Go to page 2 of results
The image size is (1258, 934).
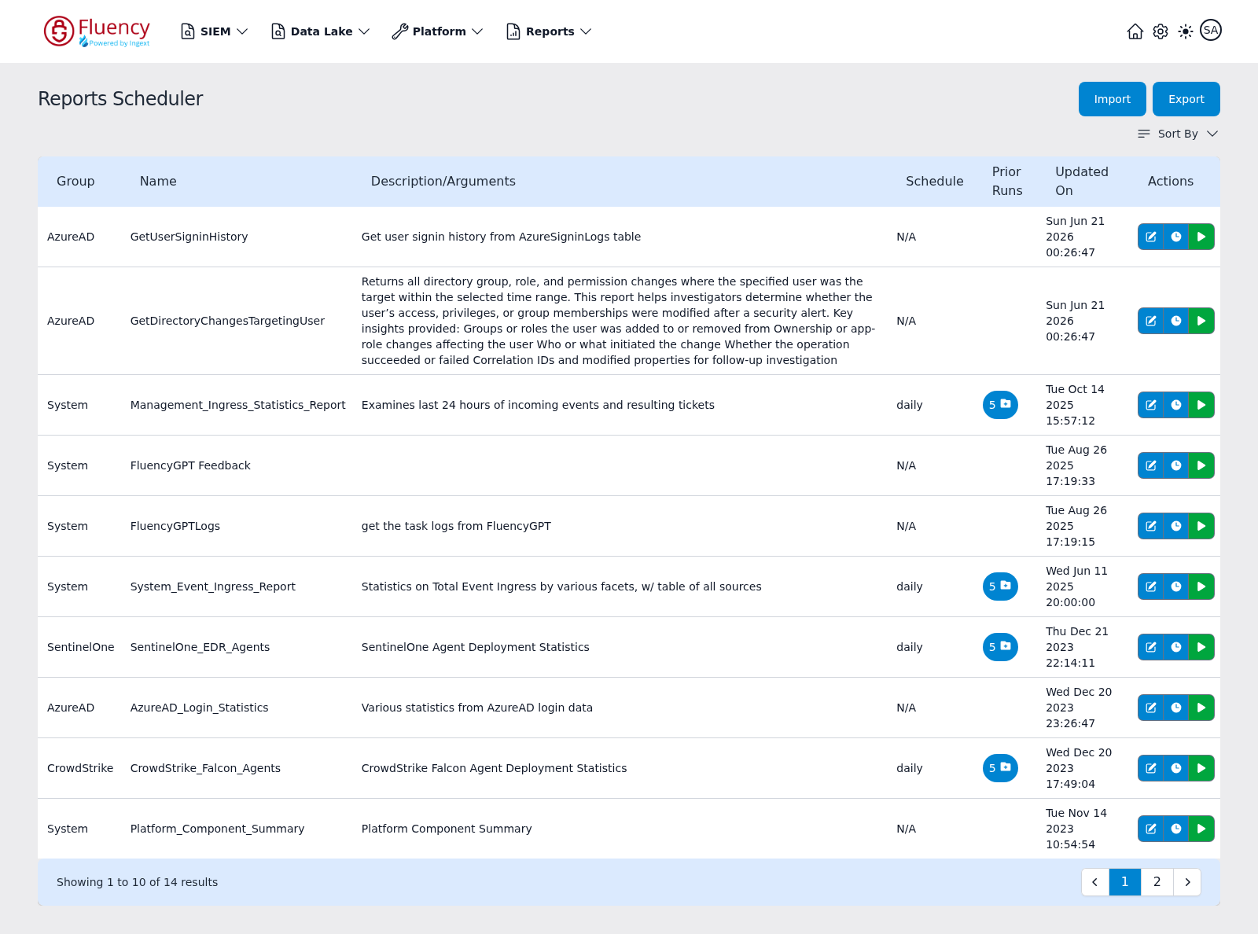pyautogui.click(x=1157, y=882)
